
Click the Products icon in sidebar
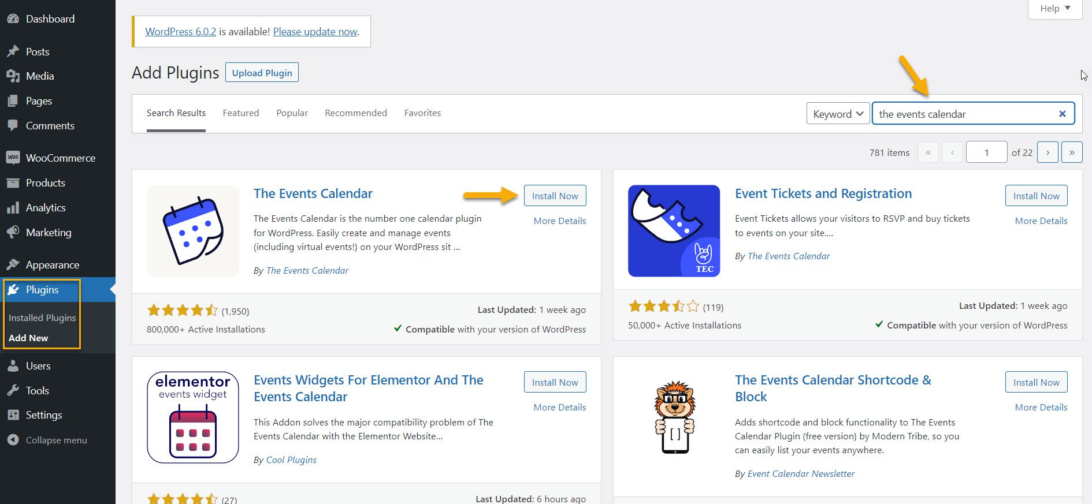14,182
